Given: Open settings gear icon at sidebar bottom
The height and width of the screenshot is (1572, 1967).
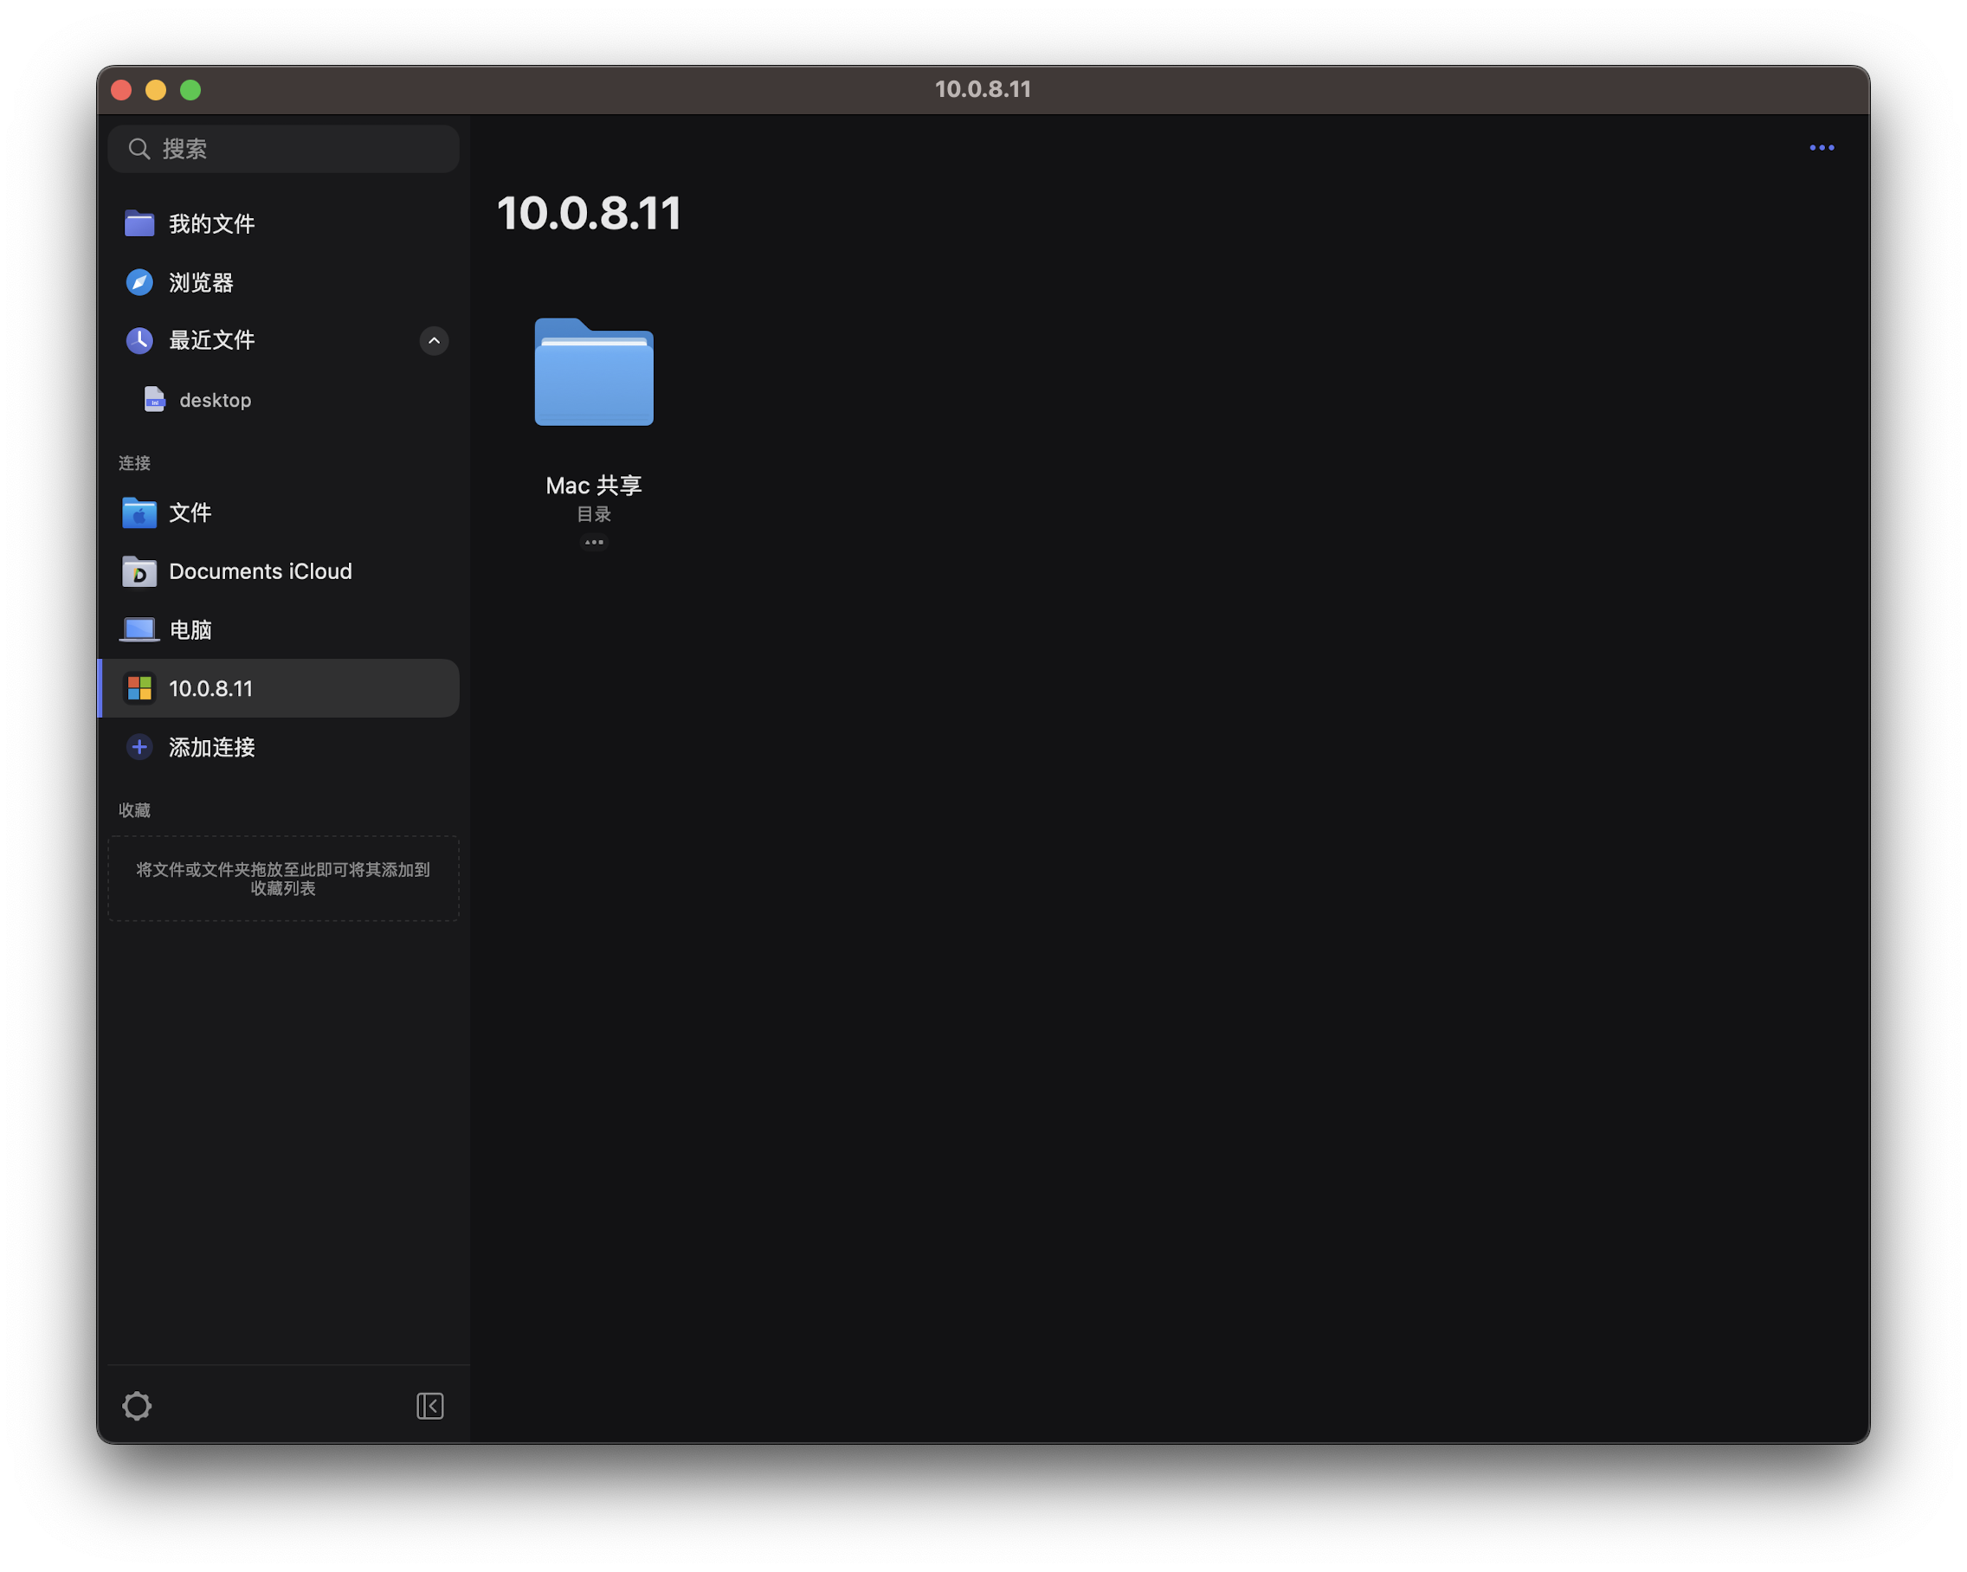Looking at the screenshot, I should click(x=137, y=1406).
